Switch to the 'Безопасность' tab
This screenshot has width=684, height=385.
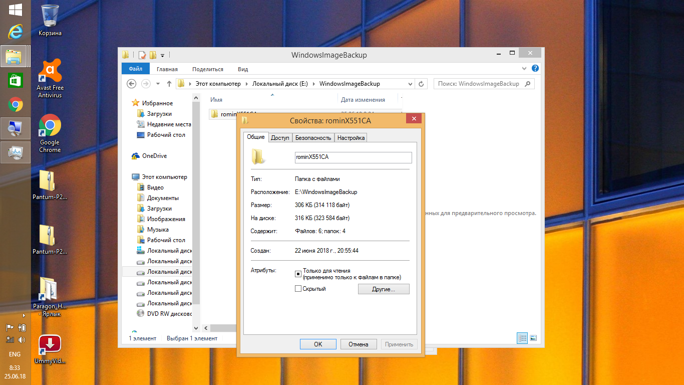(313, 138)
